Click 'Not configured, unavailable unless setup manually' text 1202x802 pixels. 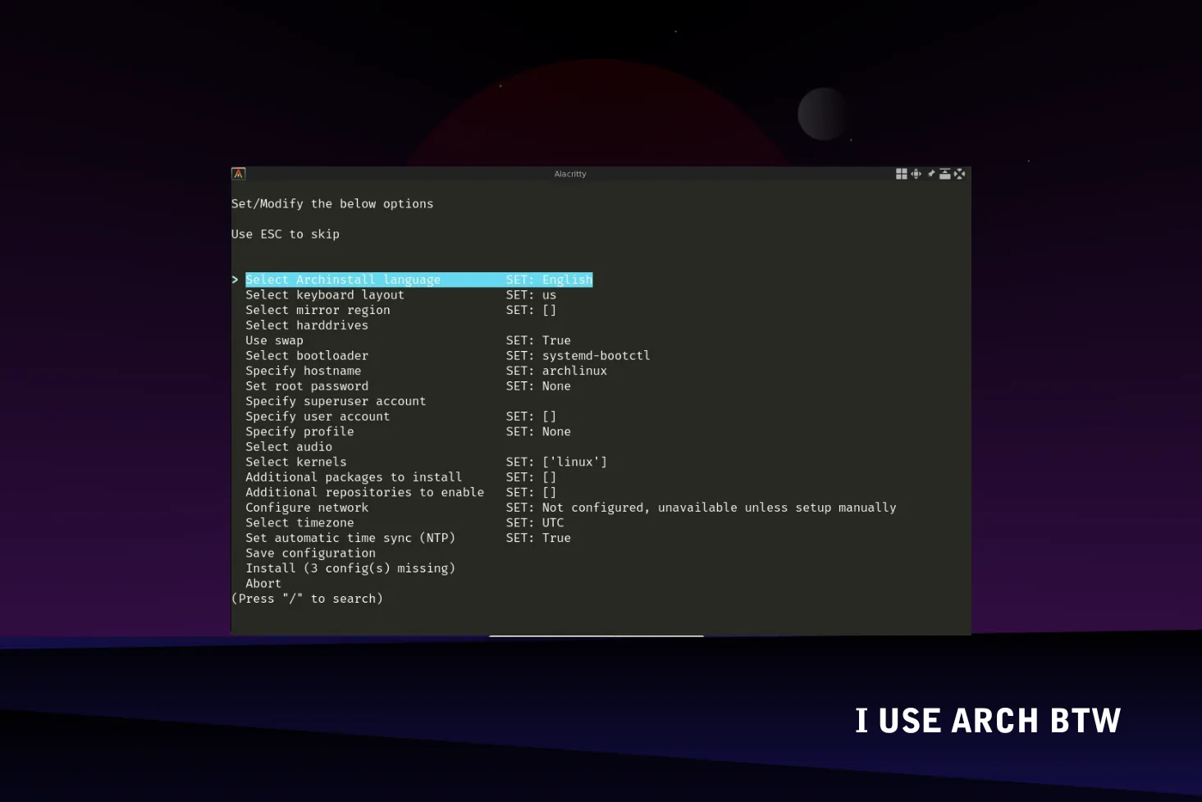point(719,508)
